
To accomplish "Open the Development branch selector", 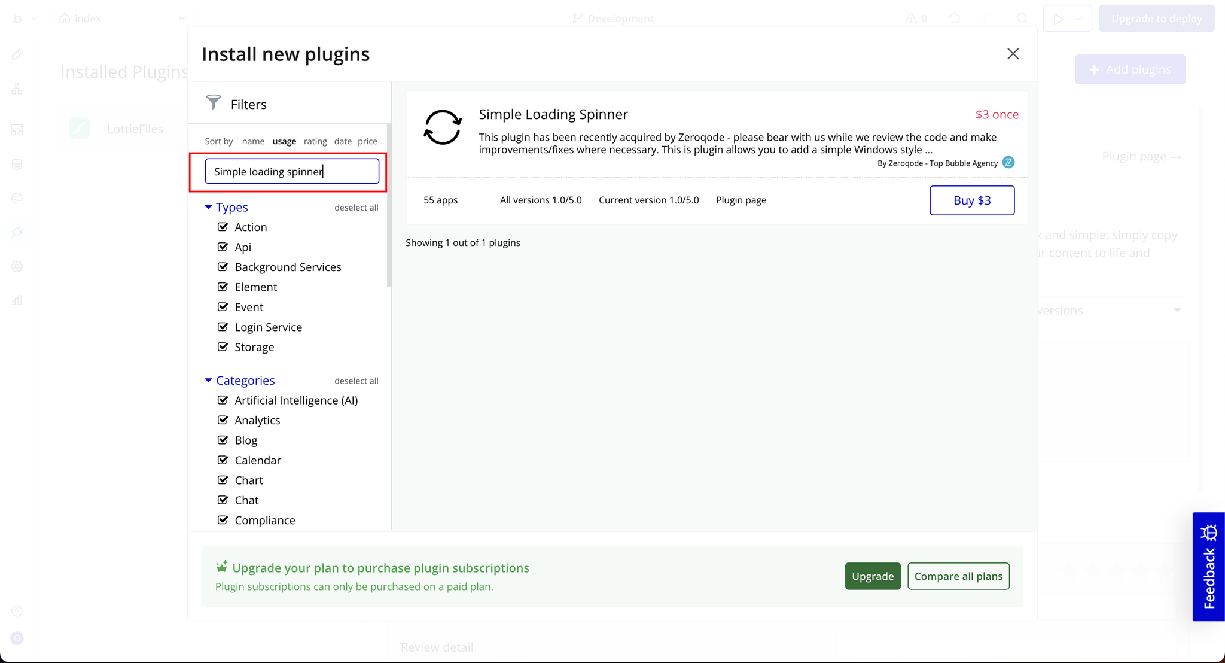I will [613, 19].
